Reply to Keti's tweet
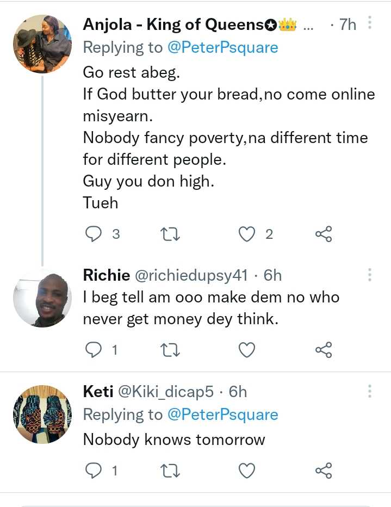Viewport: 391px width, 507px height. [95, 471]
